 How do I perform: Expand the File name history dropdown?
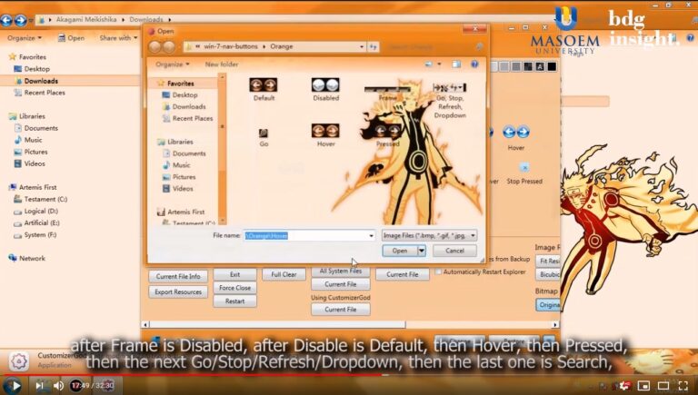[371, 235]
